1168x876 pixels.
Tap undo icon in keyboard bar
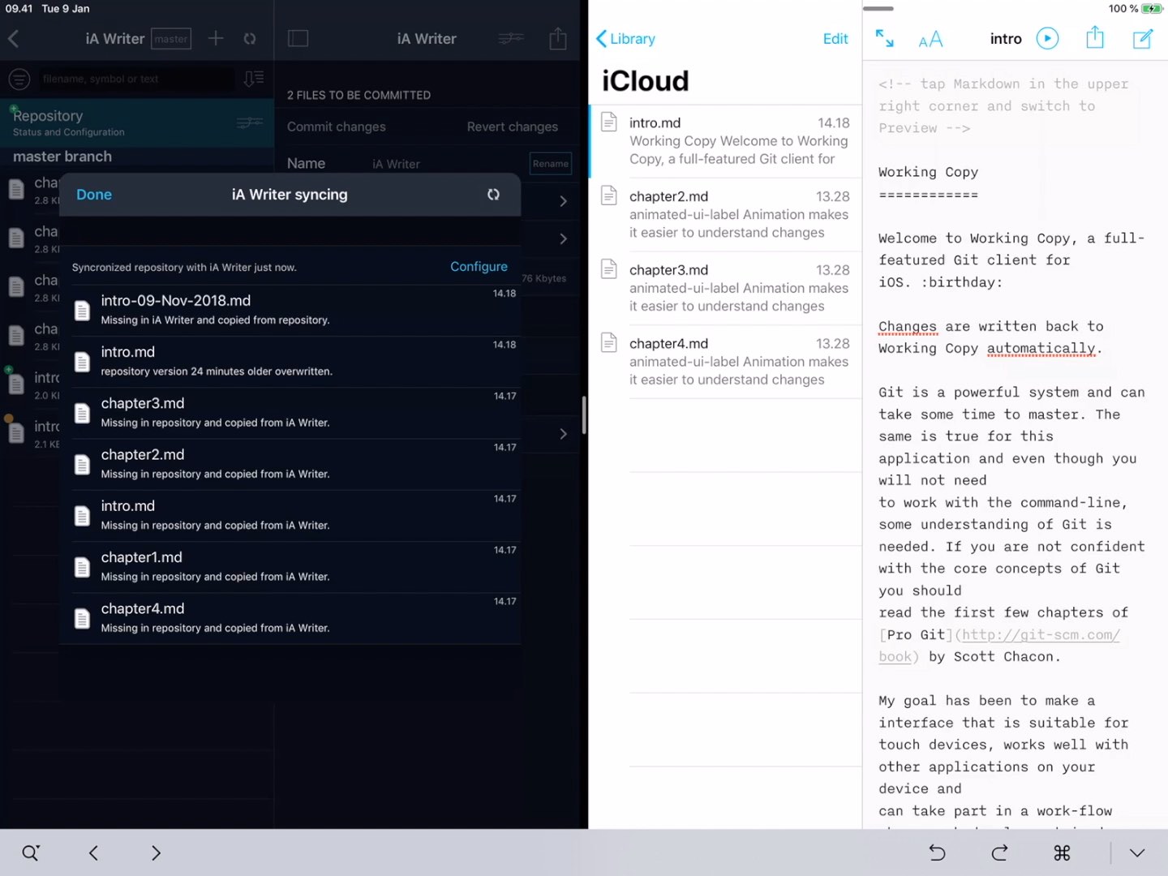937,852
